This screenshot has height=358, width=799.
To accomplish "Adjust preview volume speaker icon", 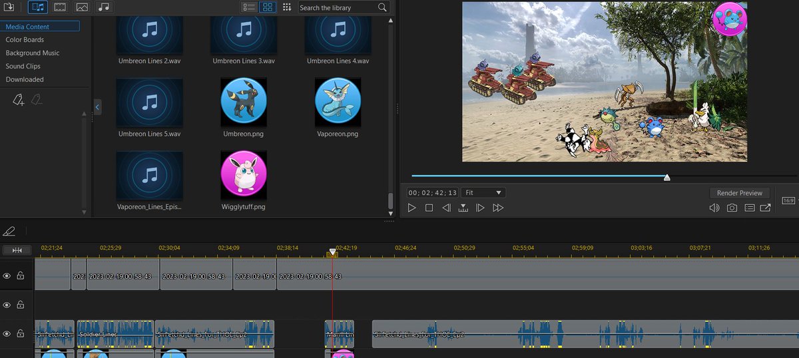I will [714, 208].
